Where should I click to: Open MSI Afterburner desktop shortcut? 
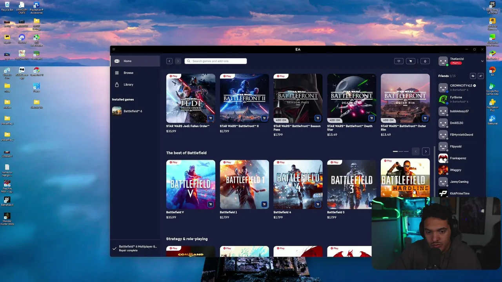(x=36, y=40)
